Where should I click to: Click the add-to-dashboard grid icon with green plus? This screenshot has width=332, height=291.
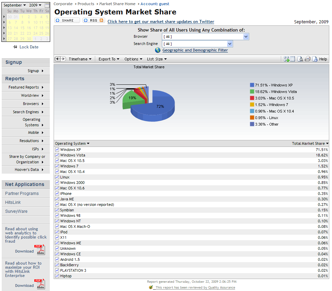click(286, 59)
